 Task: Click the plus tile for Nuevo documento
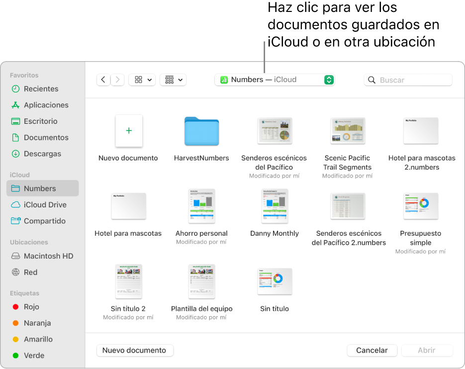129,131
